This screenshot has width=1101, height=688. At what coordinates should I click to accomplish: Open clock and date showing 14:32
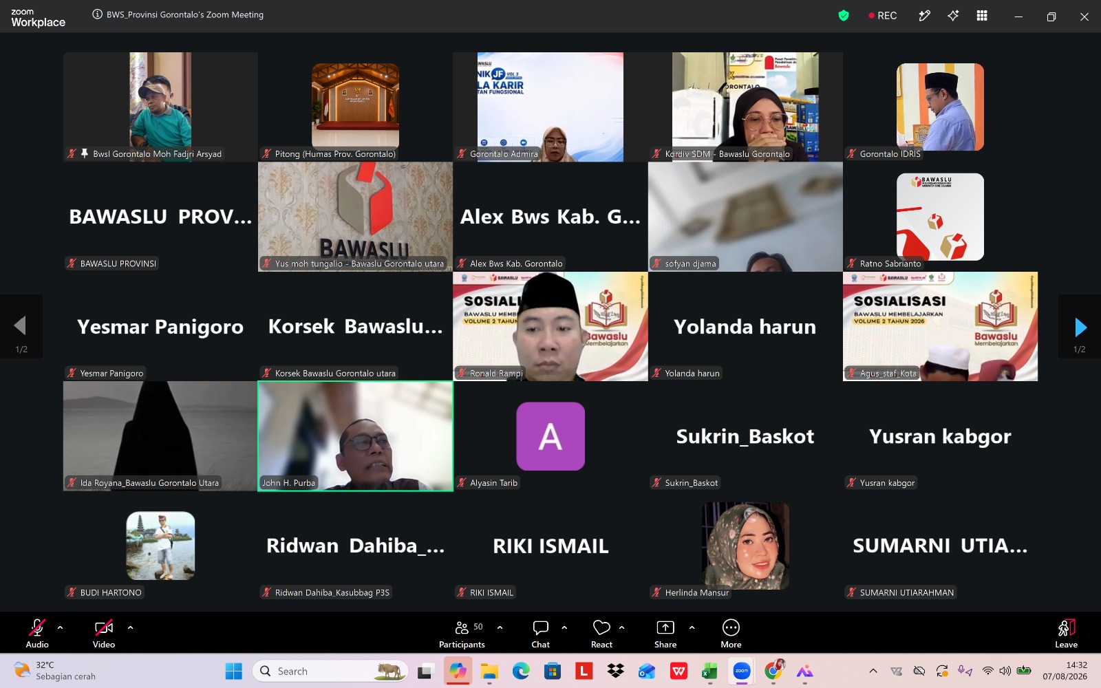(1065, 671)
